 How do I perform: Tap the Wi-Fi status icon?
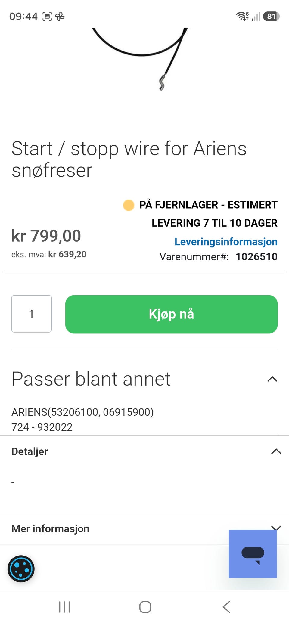point(242,16)
